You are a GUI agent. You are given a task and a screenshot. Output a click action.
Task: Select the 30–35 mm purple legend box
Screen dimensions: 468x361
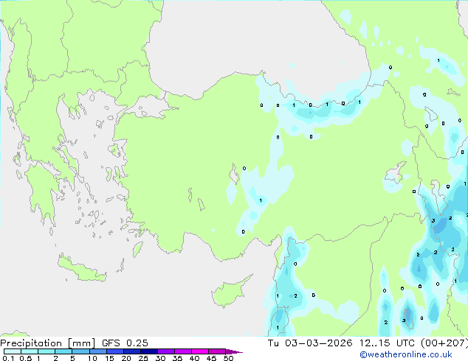166,351
